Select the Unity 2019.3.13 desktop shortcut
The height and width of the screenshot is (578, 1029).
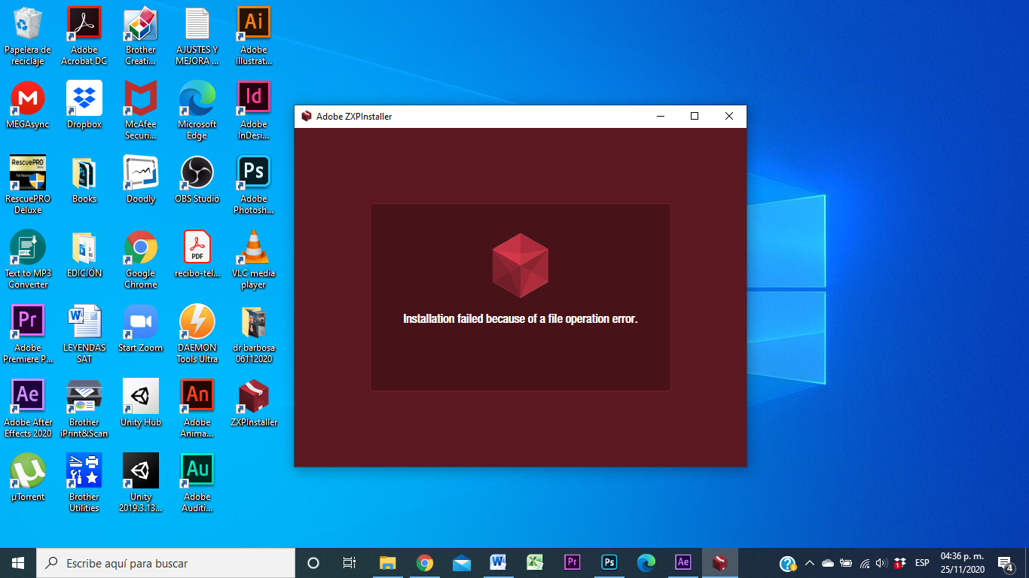[141, 482]
